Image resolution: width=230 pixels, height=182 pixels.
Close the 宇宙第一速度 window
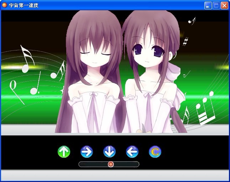point(225,6)
